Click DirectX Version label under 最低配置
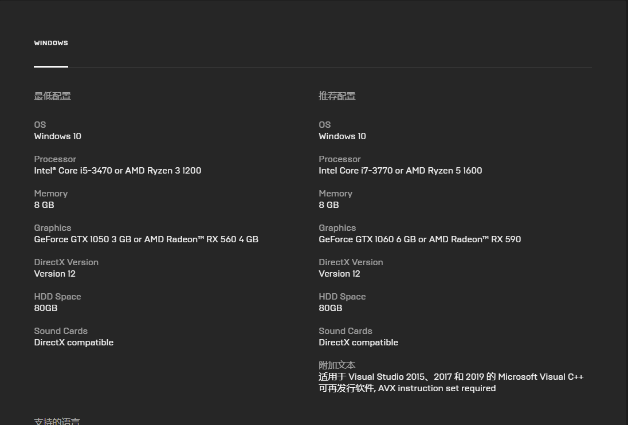 click(66, 262)
